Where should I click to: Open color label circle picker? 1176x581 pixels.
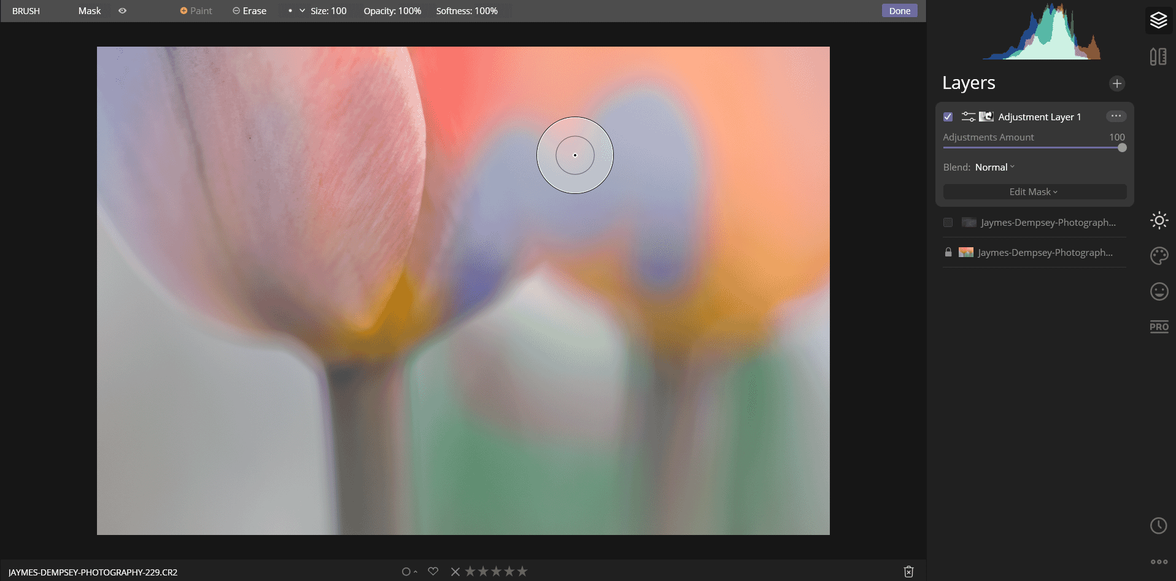tap(406, 572)
